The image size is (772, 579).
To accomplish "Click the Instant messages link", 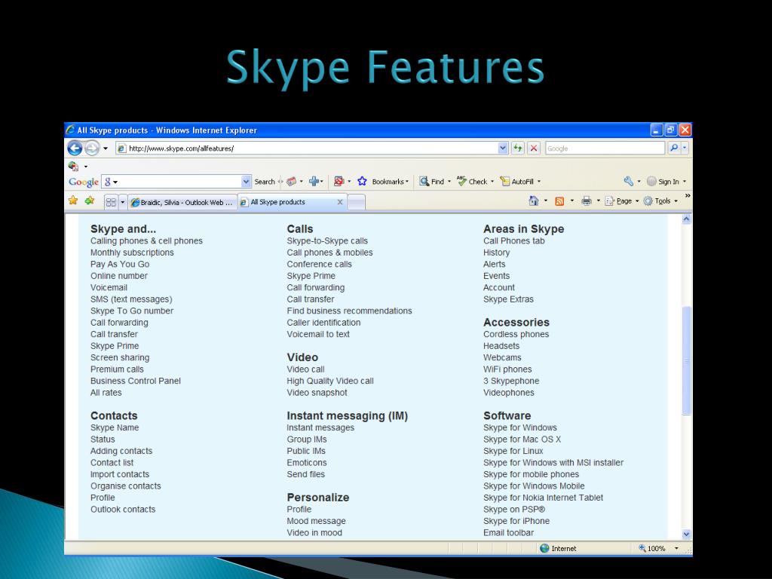I will click(x=320, y=427).
